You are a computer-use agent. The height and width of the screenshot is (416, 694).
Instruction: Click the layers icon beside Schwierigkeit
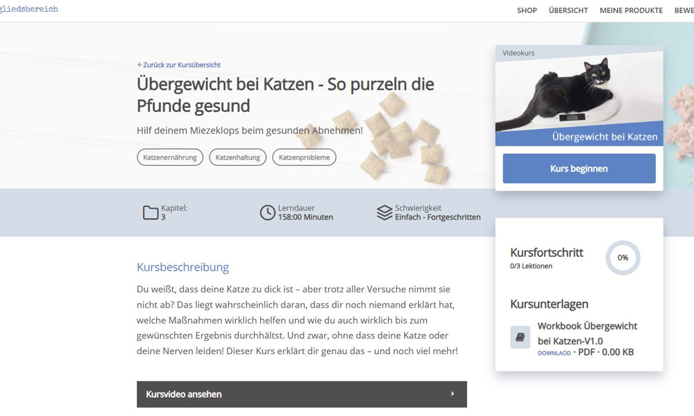[383, 213]
